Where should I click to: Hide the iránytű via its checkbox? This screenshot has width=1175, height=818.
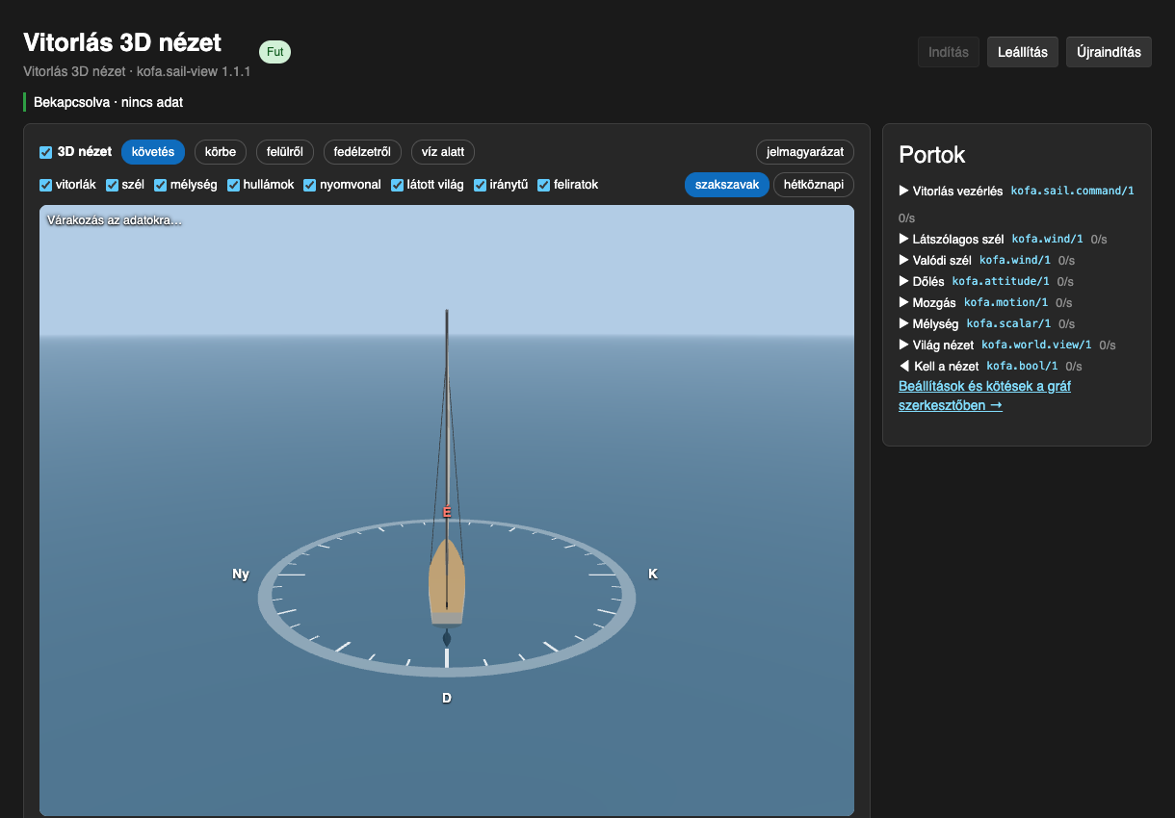[480, 185]
